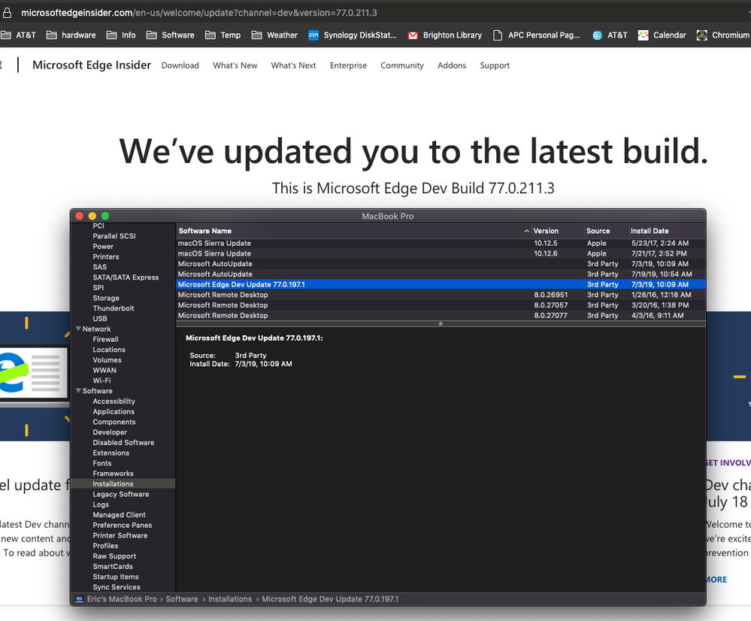Go to What's New in site navigation
The width and height of the screenshot is (751, 621).
235,65
